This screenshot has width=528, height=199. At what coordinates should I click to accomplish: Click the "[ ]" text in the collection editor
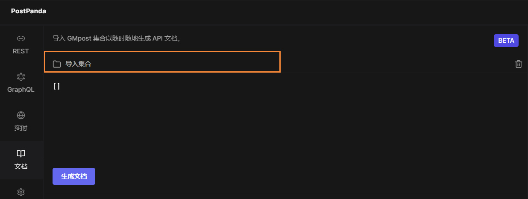pyautogui.click(x=56, y=86)
